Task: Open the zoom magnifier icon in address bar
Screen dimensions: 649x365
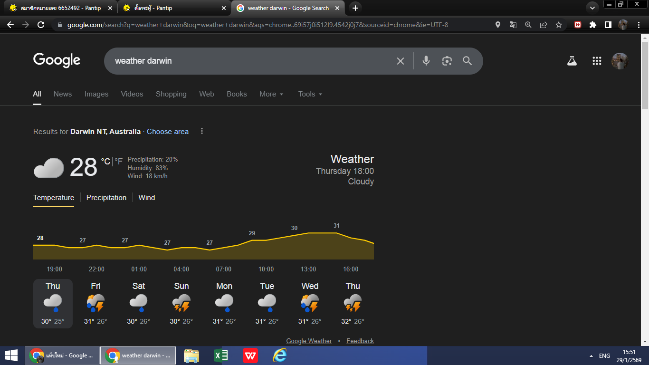Action: [x=528, y=25]
